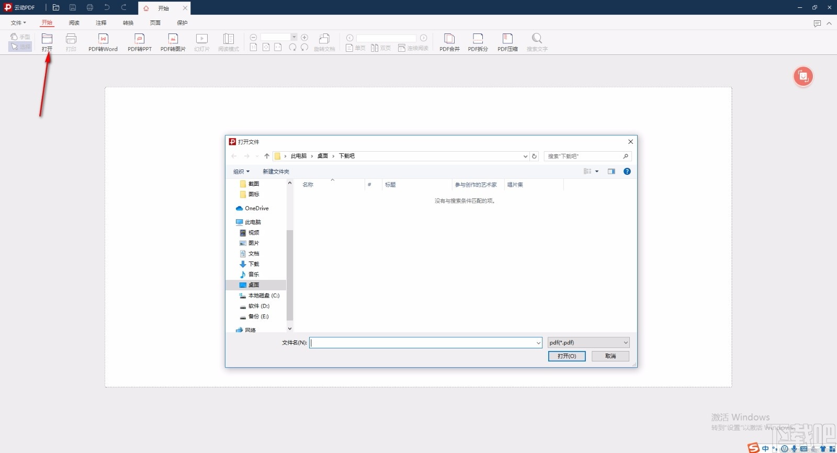This screenshot has width=837, height=453.
Task: Switch to the 阅读 ribbon tab
Action: [74, 23]
